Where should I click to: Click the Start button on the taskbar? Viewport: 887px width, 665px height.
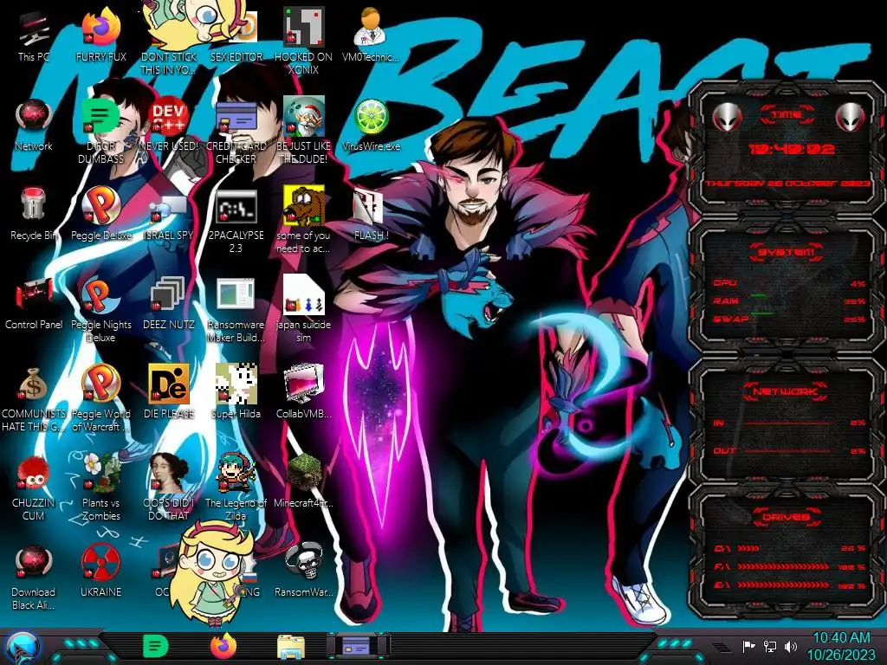[23, 648]
